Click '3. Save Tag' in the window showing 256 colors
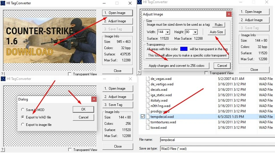This screenshot has height=153, width=275. 118,105
